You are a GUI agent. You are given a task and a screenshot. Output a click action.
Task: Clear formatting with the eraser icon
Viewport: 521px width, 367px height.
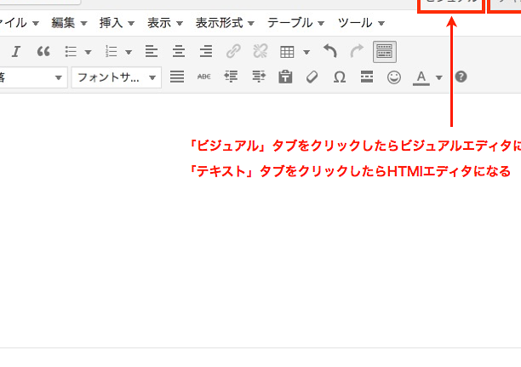coord(312,77)
